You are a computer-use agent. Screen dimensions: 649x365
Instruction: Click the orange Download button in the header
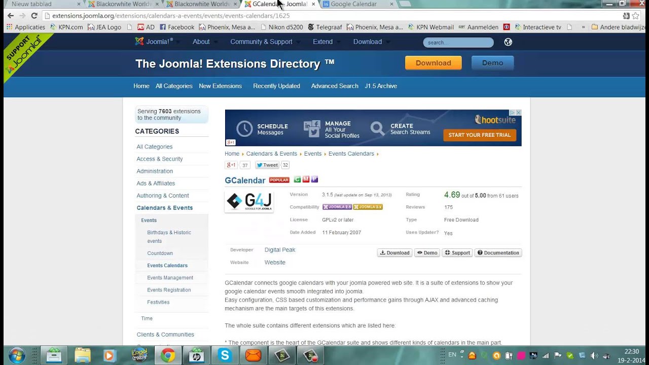[433, 63]
